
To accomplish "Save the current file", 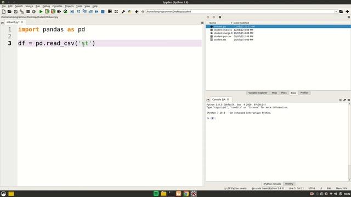I will (x=16, y=11).
